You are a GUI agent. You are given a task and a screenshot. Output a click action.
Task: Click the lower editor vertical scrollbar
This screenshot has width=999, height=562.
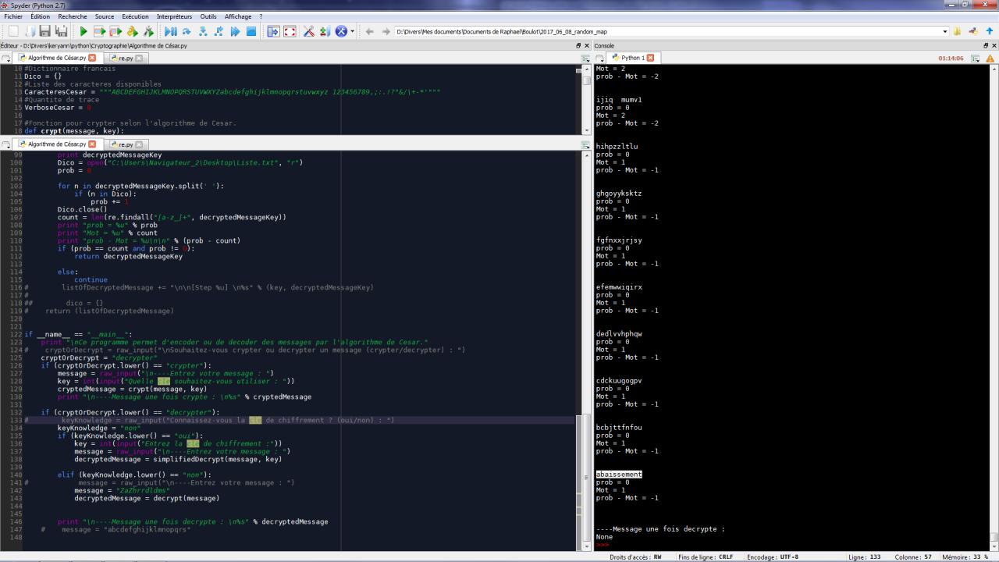tap(587, 351)
